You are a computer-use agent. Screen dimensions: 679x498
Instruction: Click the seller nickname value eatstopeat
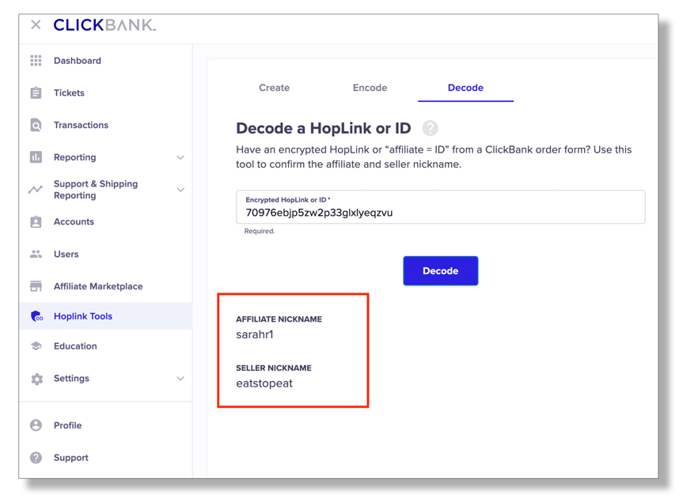point(264,383)
